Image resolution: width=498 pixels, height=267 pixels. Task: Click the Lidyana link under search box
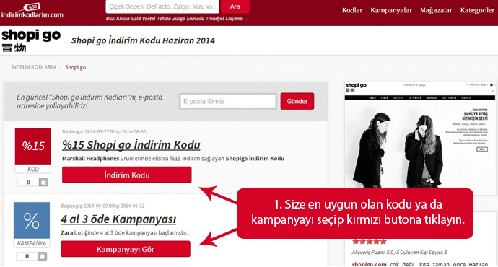(x=234, y=19)
